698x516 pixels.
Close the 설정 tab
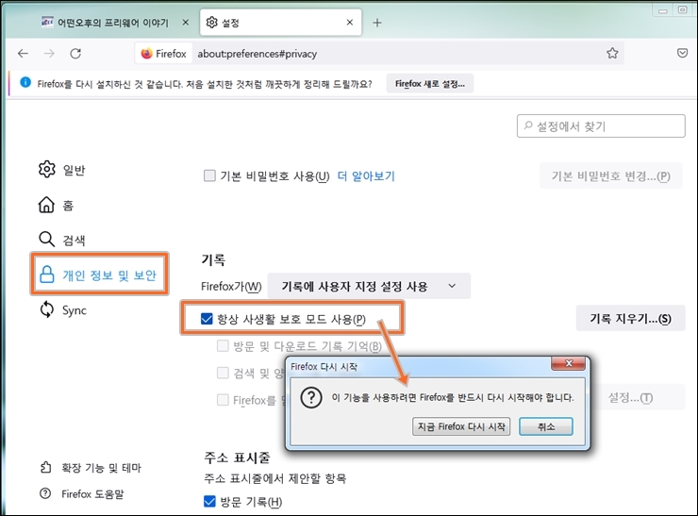(350, 23)
